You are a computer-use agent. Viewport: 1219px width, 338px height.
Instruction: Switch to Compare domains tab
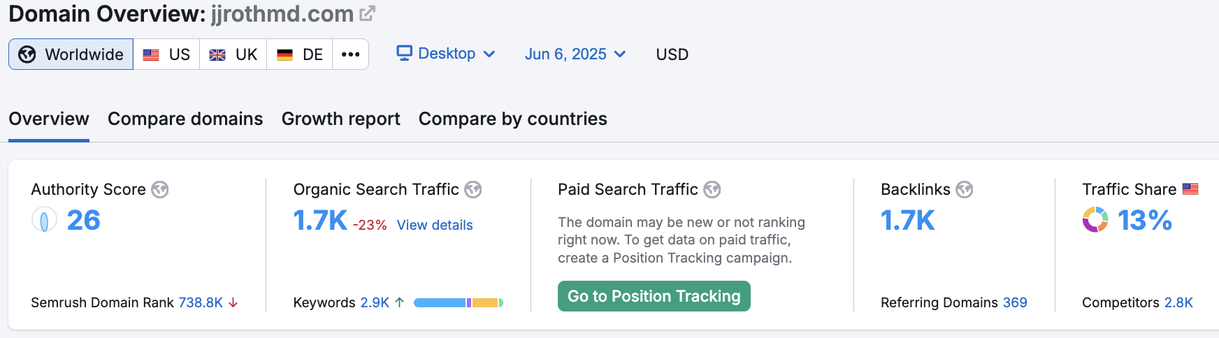(x=185, y=119)
